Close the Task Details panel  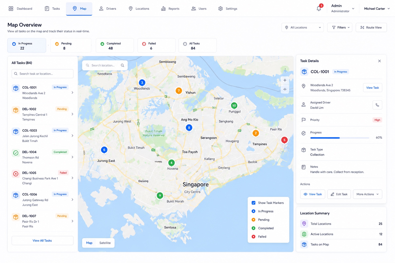[380, 61]
